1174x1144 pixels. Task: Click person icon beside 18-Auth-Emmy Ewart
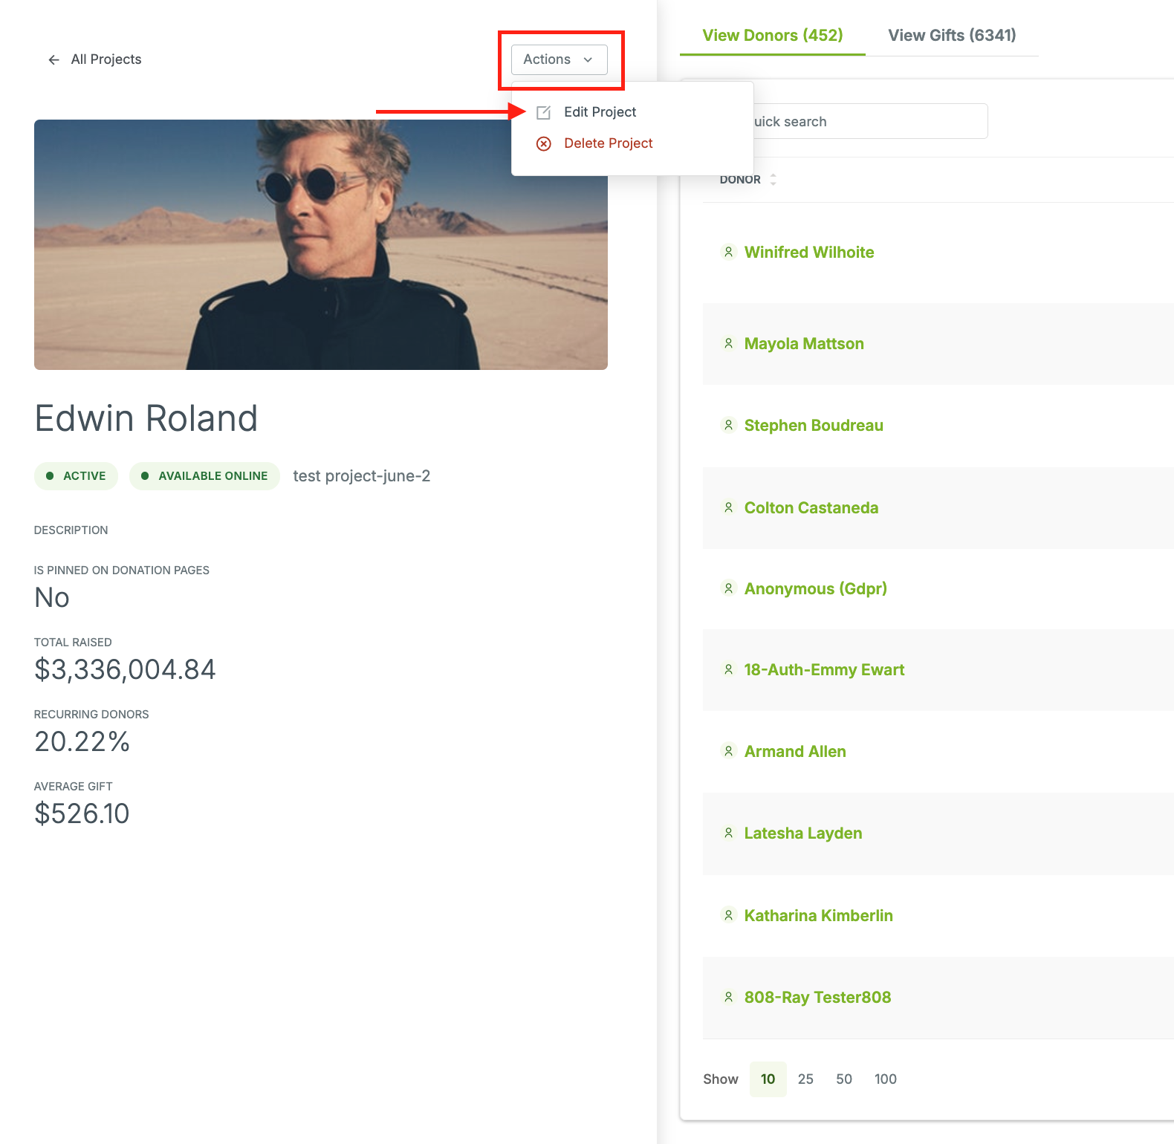[x=729, y=670]
